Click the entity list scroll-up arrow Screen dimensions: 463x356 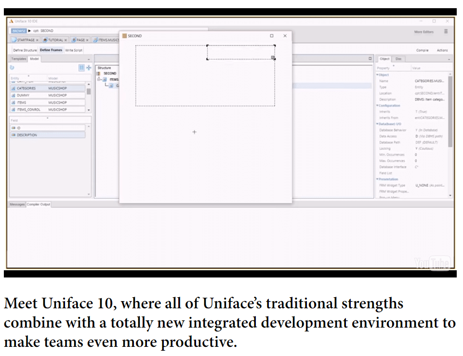(x=89, y=84)
